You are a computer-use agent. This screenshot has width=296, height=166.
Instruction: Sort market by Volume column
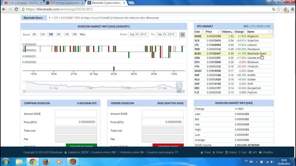227,32
